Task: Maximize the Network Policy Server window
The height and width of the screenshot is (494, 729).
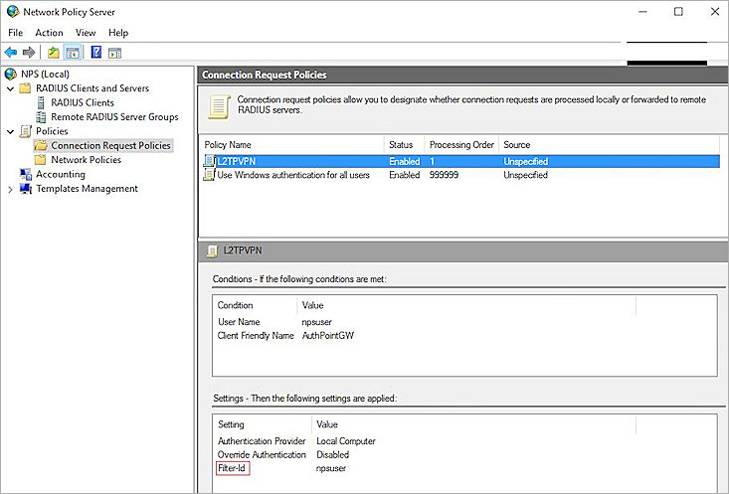Action: coord(678,12)
